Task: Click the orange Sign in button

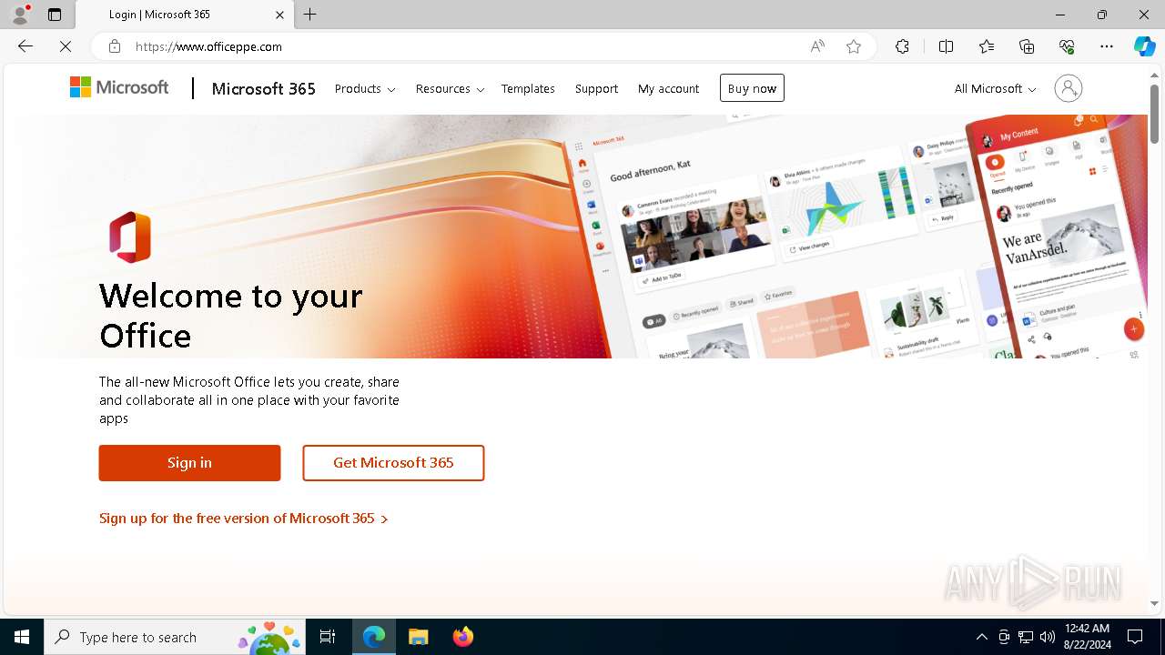Action: 189,463
